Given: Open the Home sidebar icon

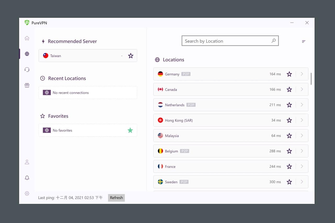Looking at the screenshot, I should point(27,38).
